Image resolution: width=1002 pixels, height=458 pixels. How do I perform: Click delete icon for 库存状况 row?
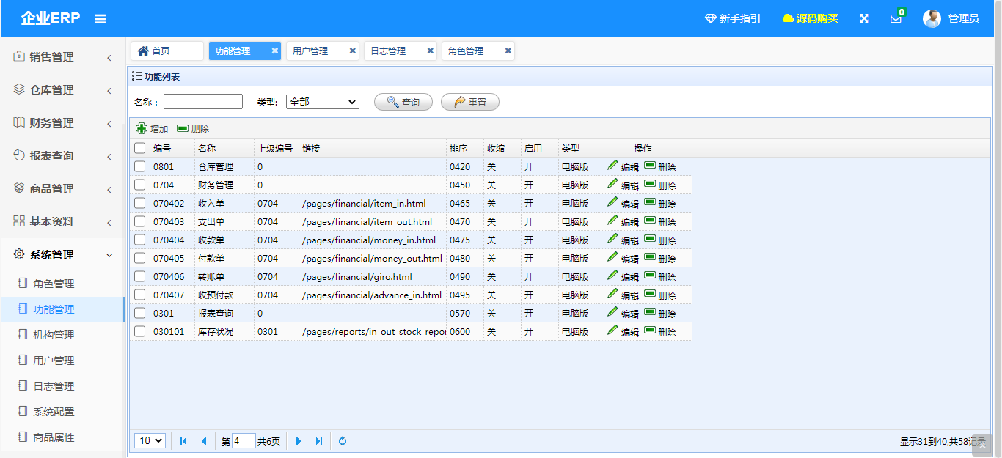coord(650,330)
